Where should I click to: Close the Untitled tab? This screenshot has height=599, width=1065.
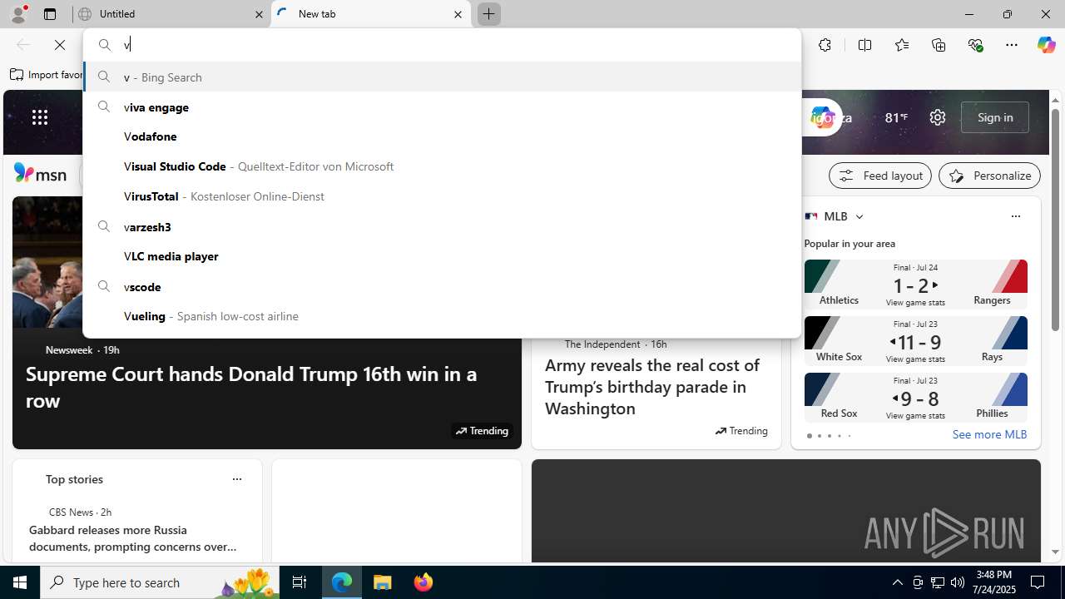(259, 14)
